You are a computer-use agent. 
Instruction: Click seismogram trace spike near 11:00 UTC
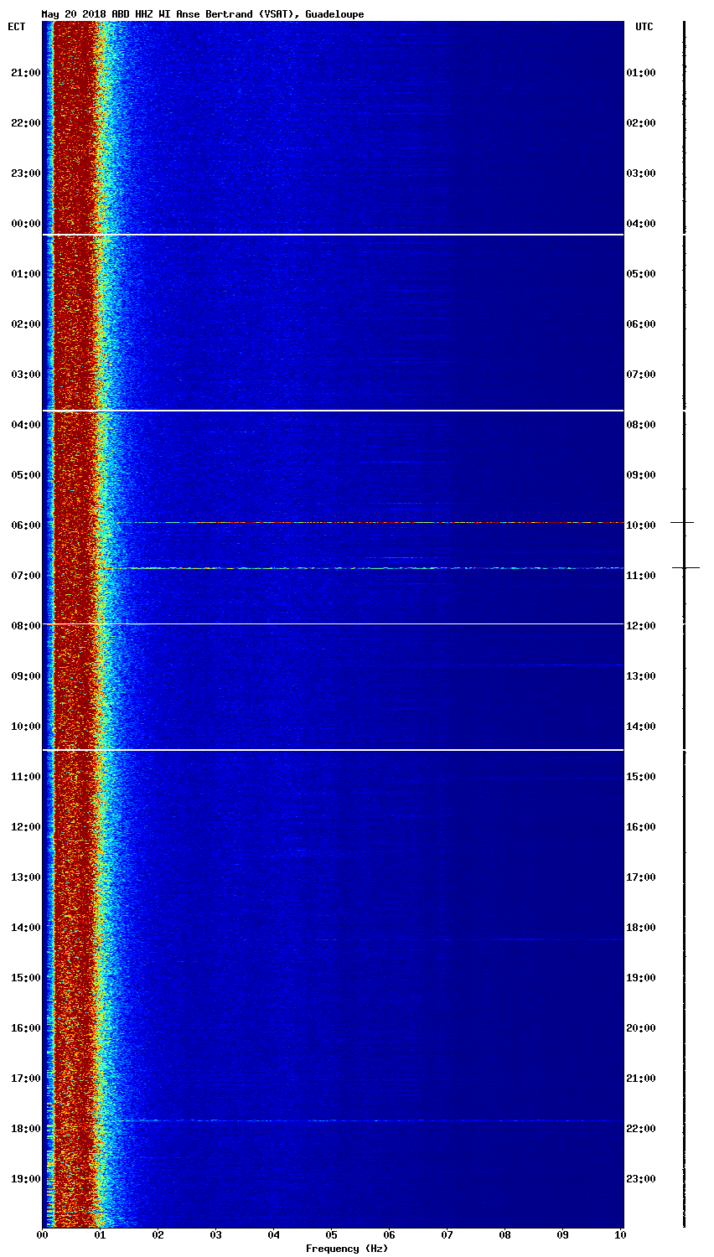(x=685, y=568)
